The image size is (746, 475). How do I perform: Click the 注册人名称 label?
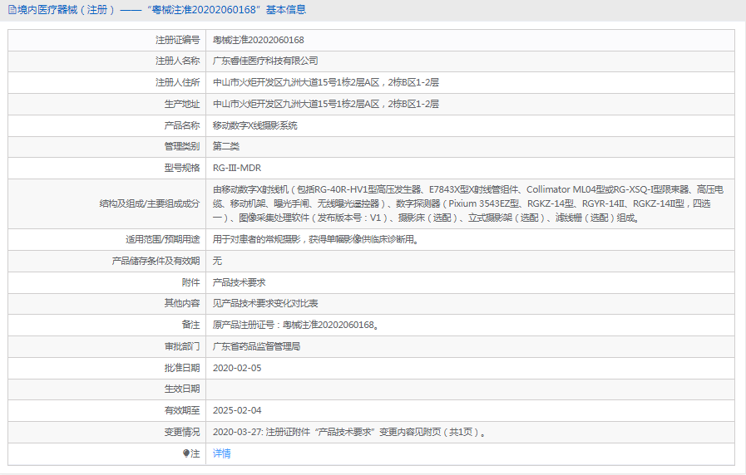[x=177, y=61]
